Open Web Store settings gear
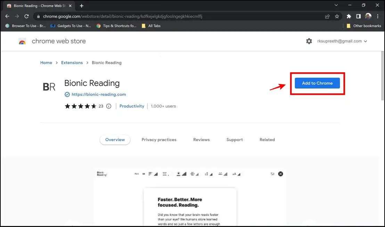385x227 pixels. click(309, 41)
